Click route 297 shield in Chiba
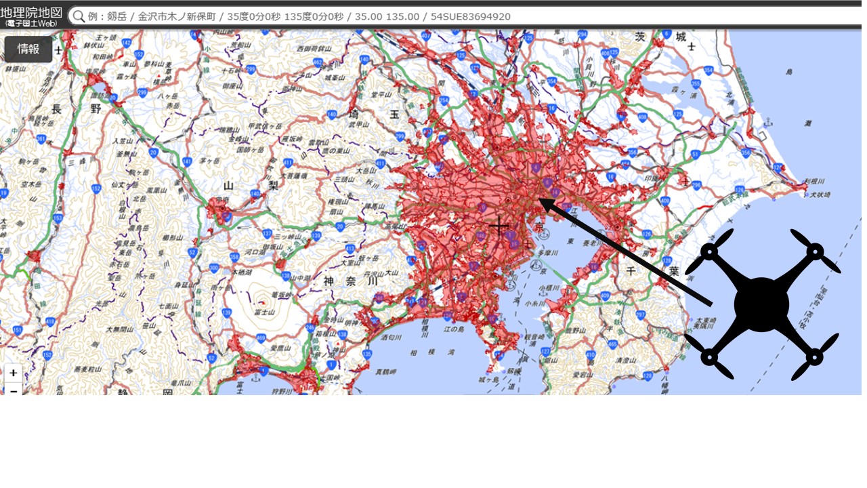The width and height of the screenshot is (867, 488). [640, 314]
